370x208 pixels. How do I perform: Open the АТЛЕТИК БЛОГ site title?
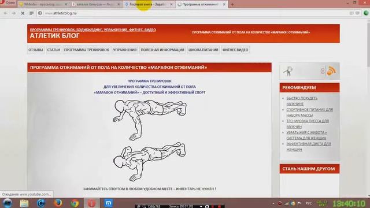click(x=54, y=36)
